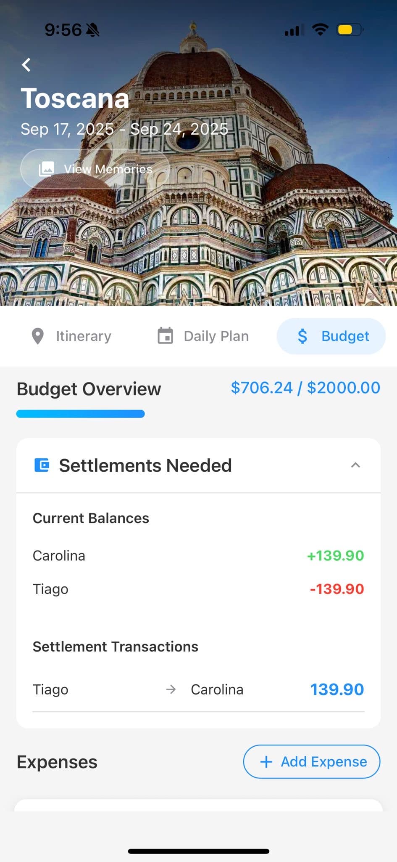Tap the photo gallery icon in View Memories
This screenshot has width=397, height=862.
pyautogui.click(x=46, y=169)
